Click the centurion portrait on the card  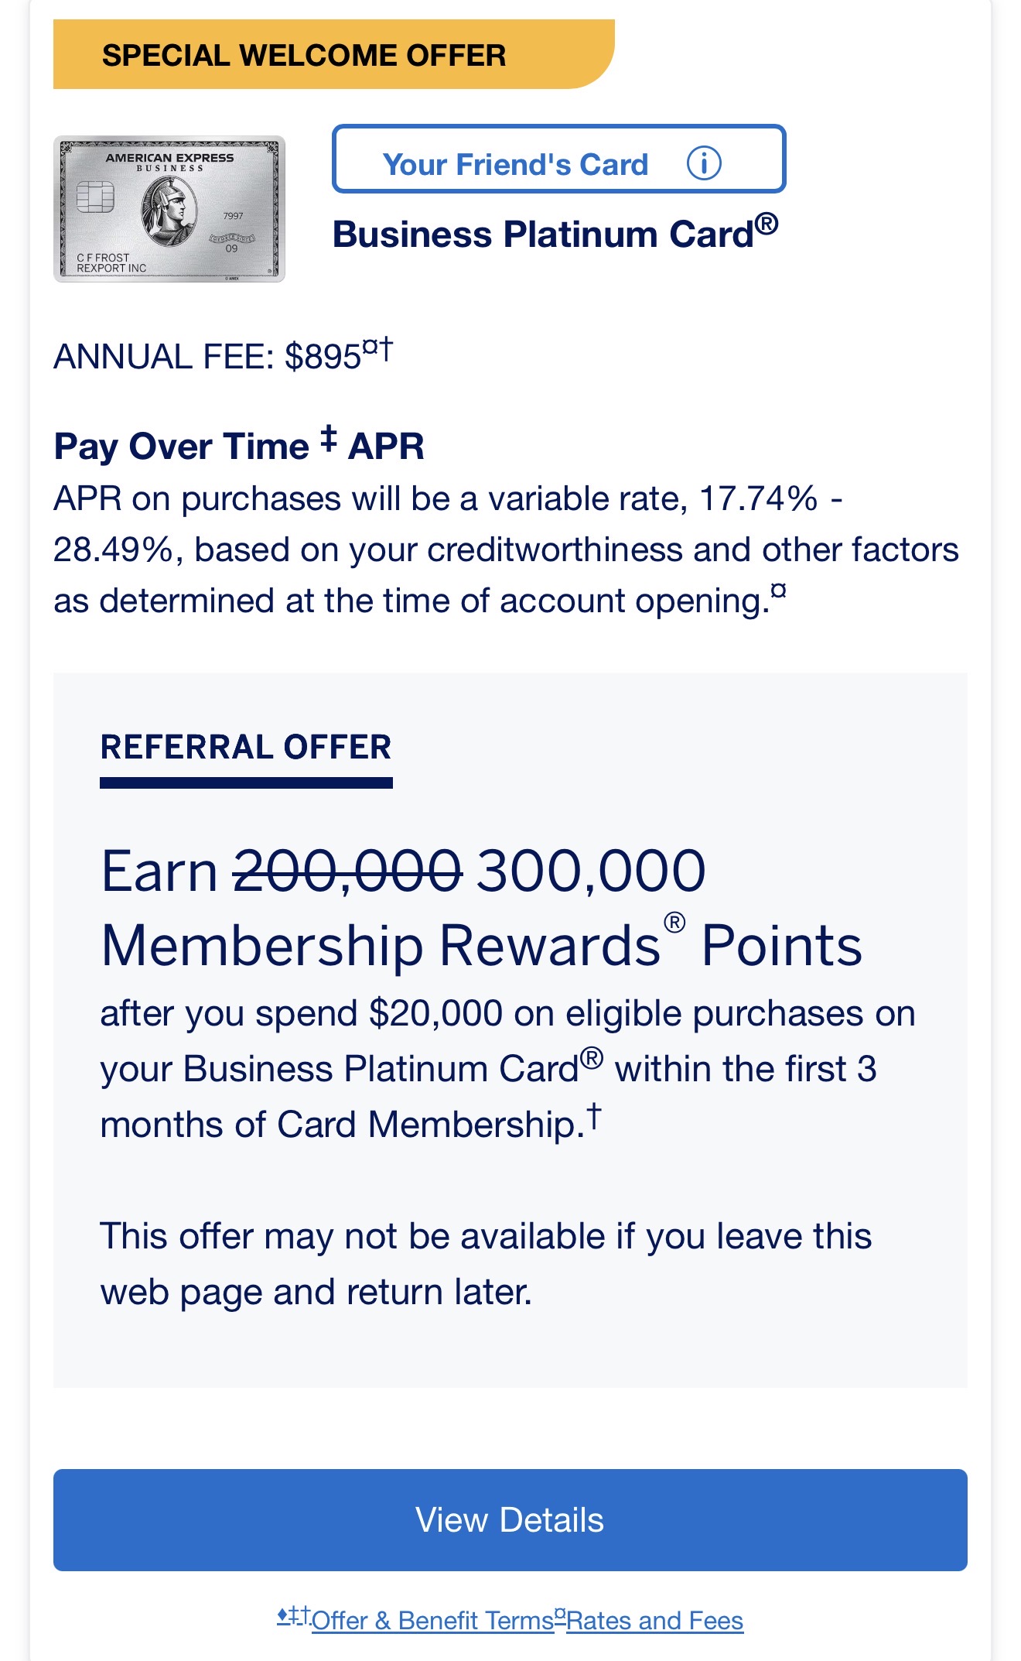(x=169, y=211)
